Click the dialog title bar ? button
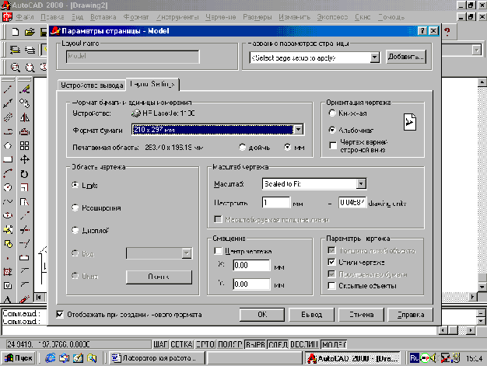 [x=422, y=31]
